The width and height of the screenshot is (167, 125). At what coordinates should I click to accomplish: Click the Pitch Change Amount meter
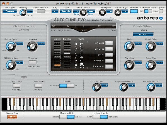(83, 26)
